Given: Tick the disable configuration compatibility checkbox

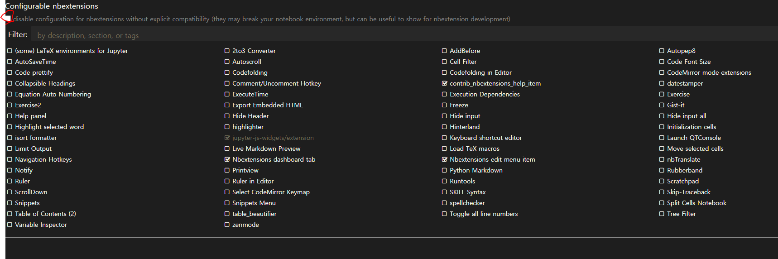Looking at the screenshot, I should click(8, 19).
